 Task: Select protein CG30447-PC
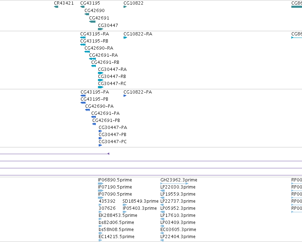pos(112,142)
